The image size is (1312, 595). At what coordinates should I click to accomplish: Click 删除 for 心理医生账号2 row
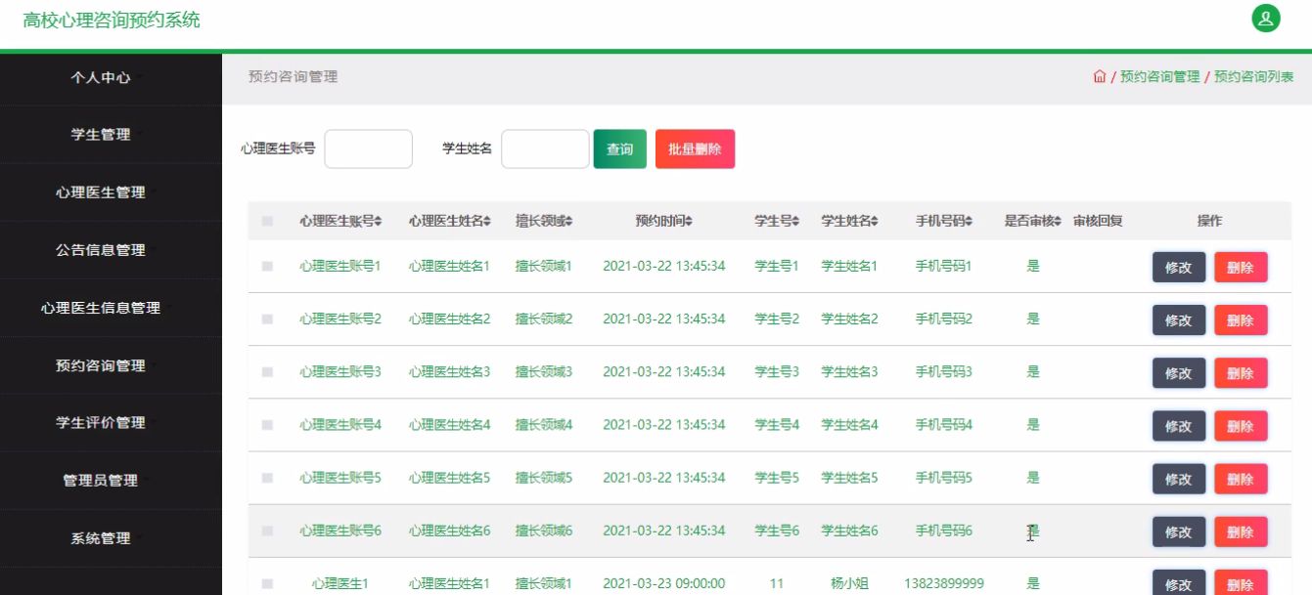[x=1241, y=320]
